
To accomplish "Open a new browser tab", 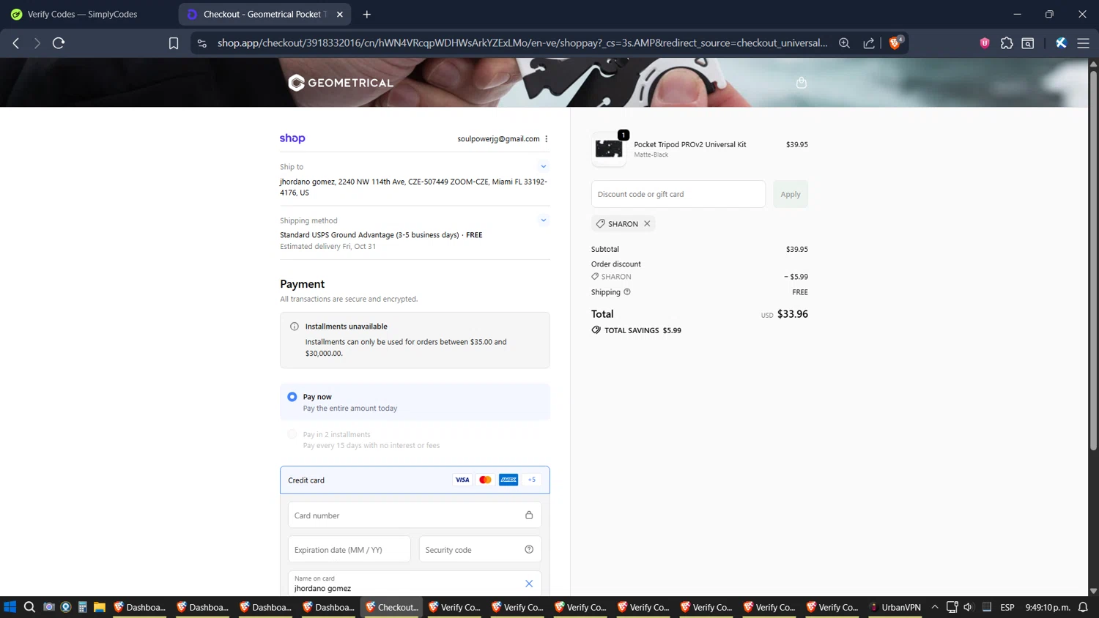I will pos(367,14).
